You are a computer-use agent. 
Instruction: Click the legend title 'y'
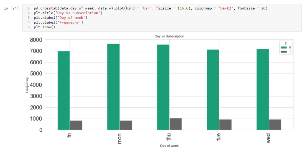pyautogui.click(x=285, y=43)
